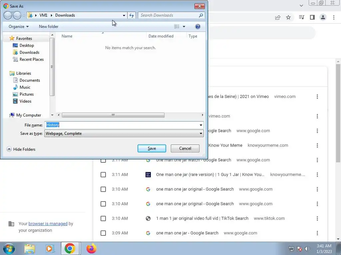
Task: Expand the address bar path dropdown
Action: [x=124, y=15]
